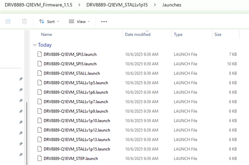The width and height of the screenshot is (249, 165).
Task: Select file name DRV8889-Q1EVM_STALLv1p12.launch
Action: click(x=77, y=130)
